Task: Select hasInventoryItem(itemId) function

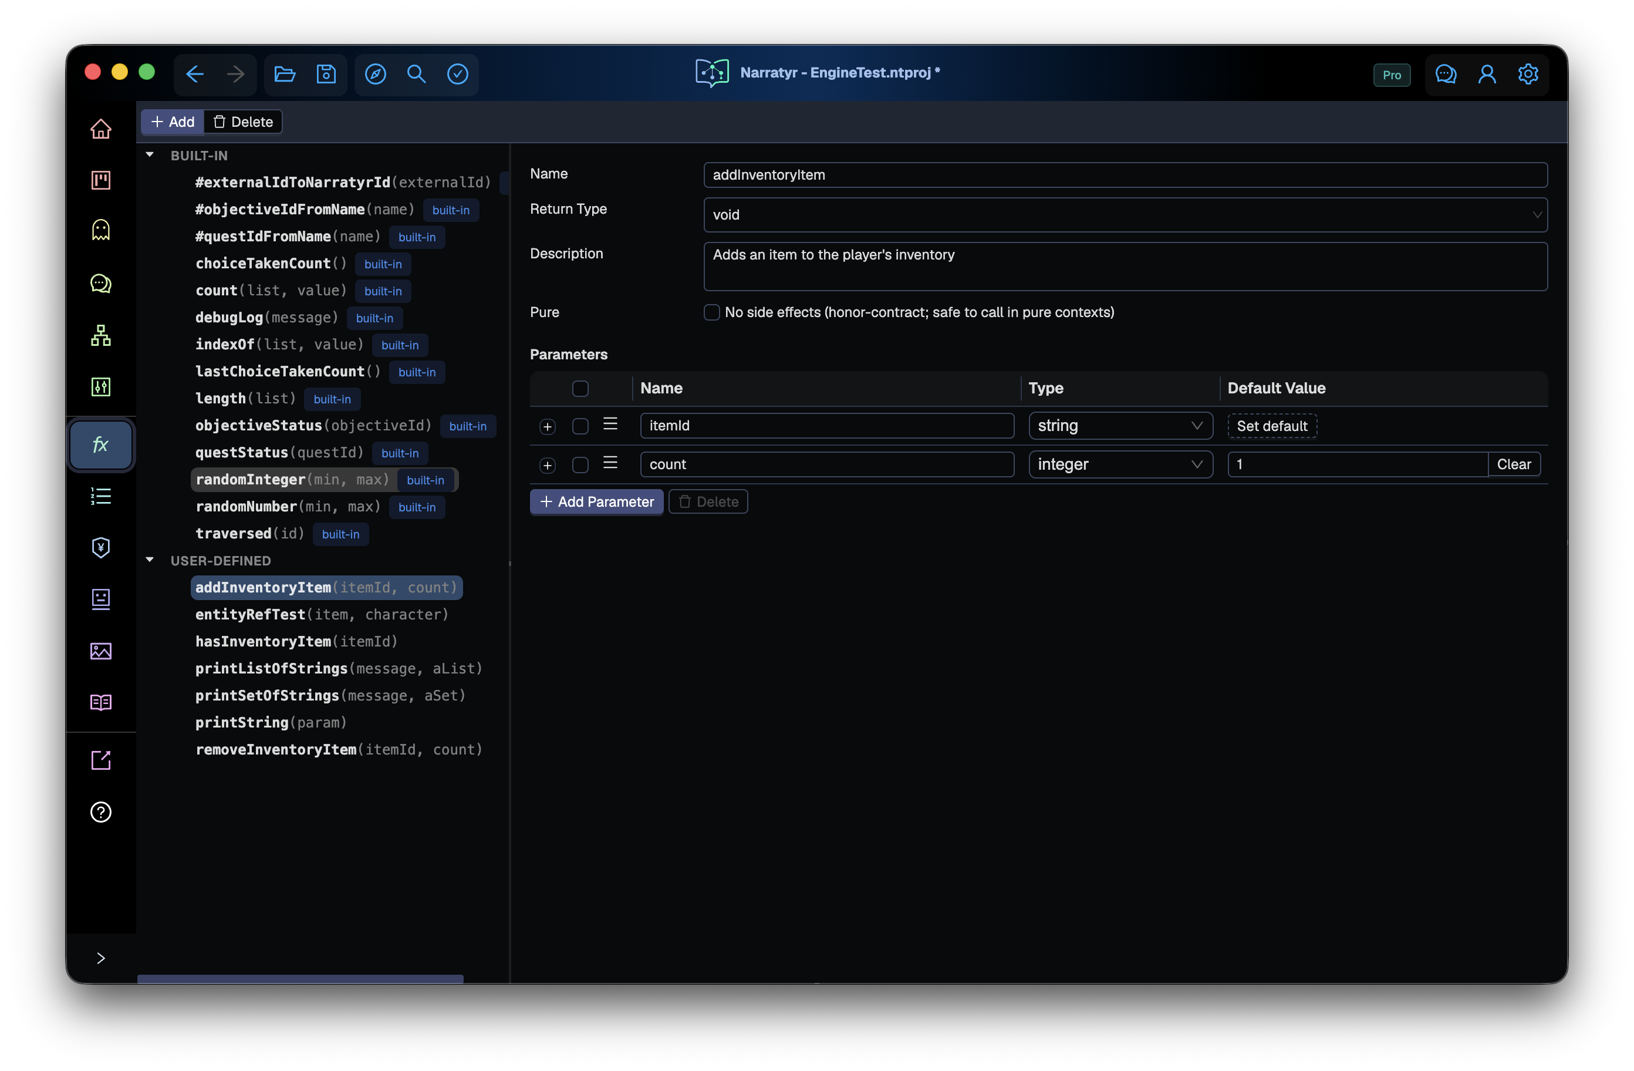Action: 296,642
